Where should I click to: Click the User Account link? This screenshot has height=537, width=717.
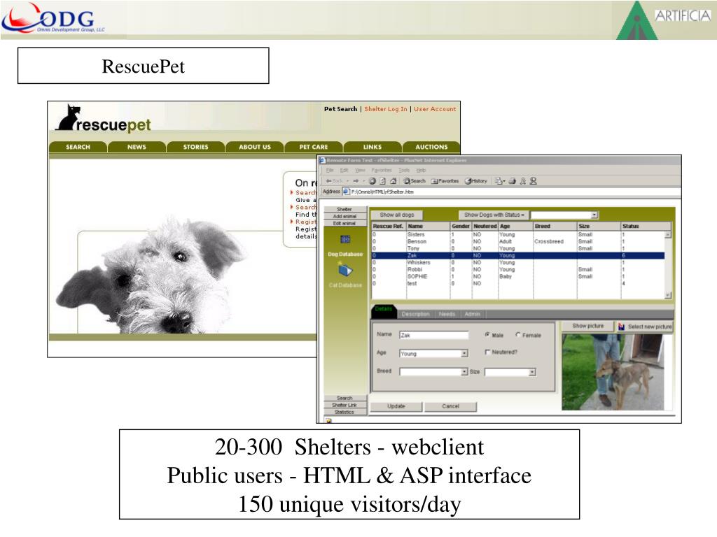click(435, 109)
